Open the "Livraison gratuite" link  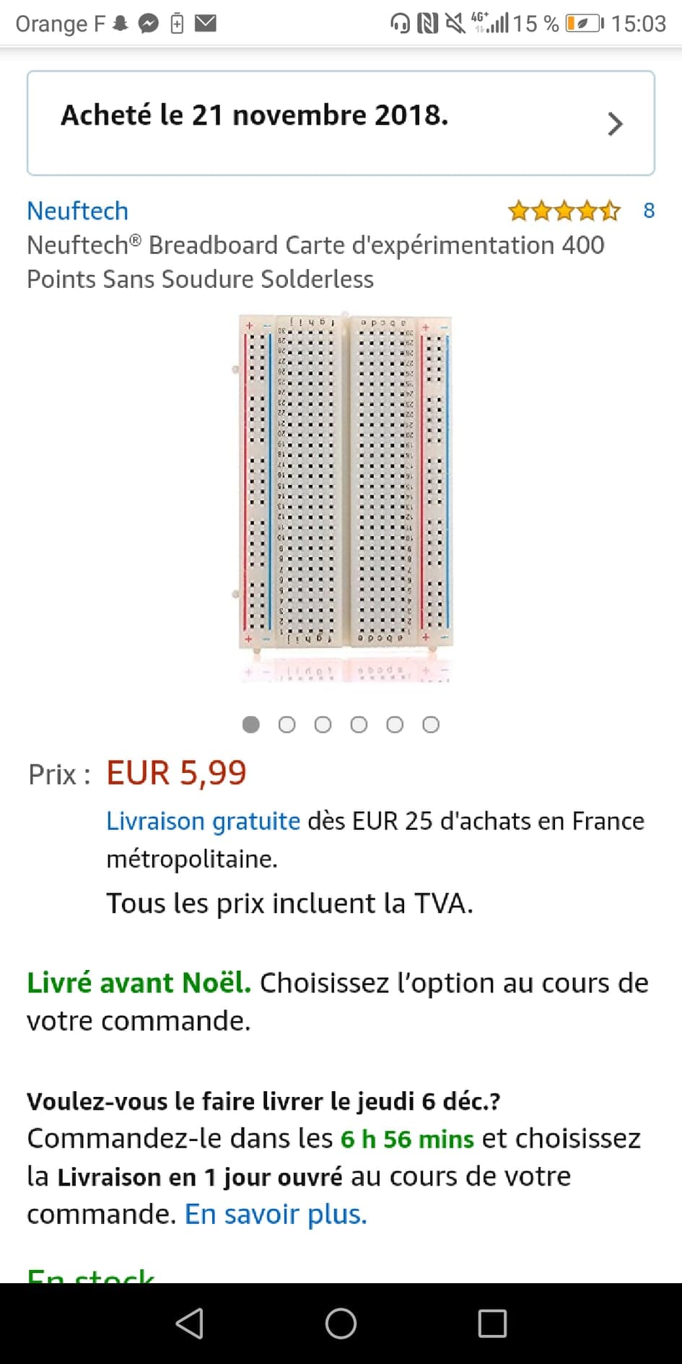click(203, 821)
